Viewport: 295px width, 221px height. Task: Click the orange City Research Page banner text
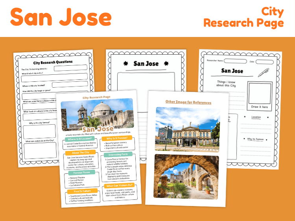click(243, 17)
